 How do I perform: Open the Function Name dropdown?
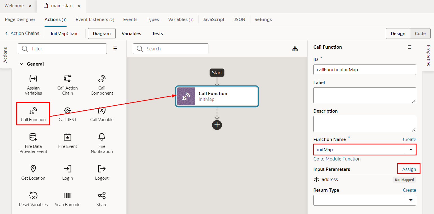coord(411,150)
